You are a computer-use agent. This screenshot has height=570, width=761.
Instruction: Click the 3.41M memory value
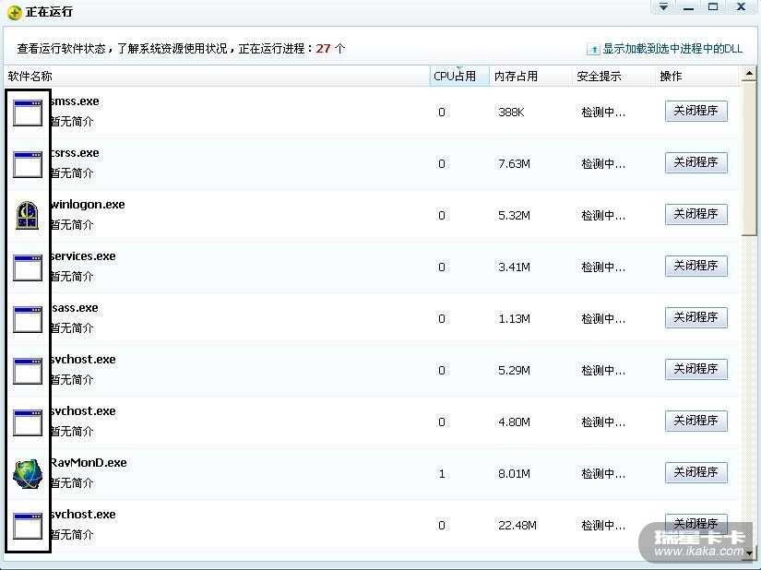coord(514,267)
